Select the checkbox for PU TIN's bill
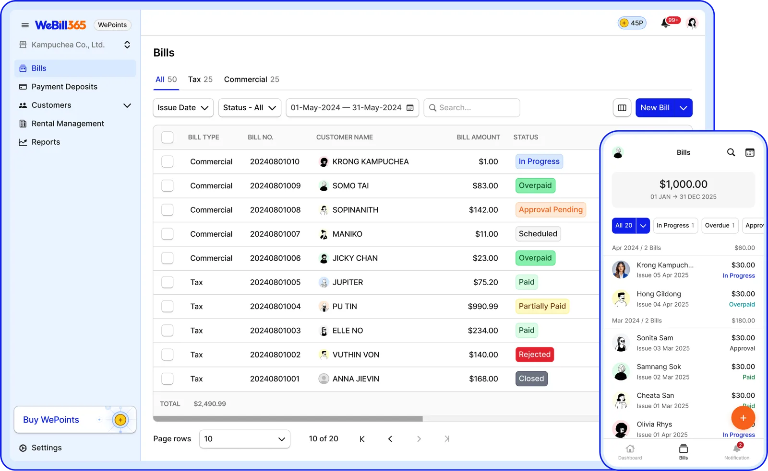The height and width of the screenshot is (471, 768). [168, 307]
